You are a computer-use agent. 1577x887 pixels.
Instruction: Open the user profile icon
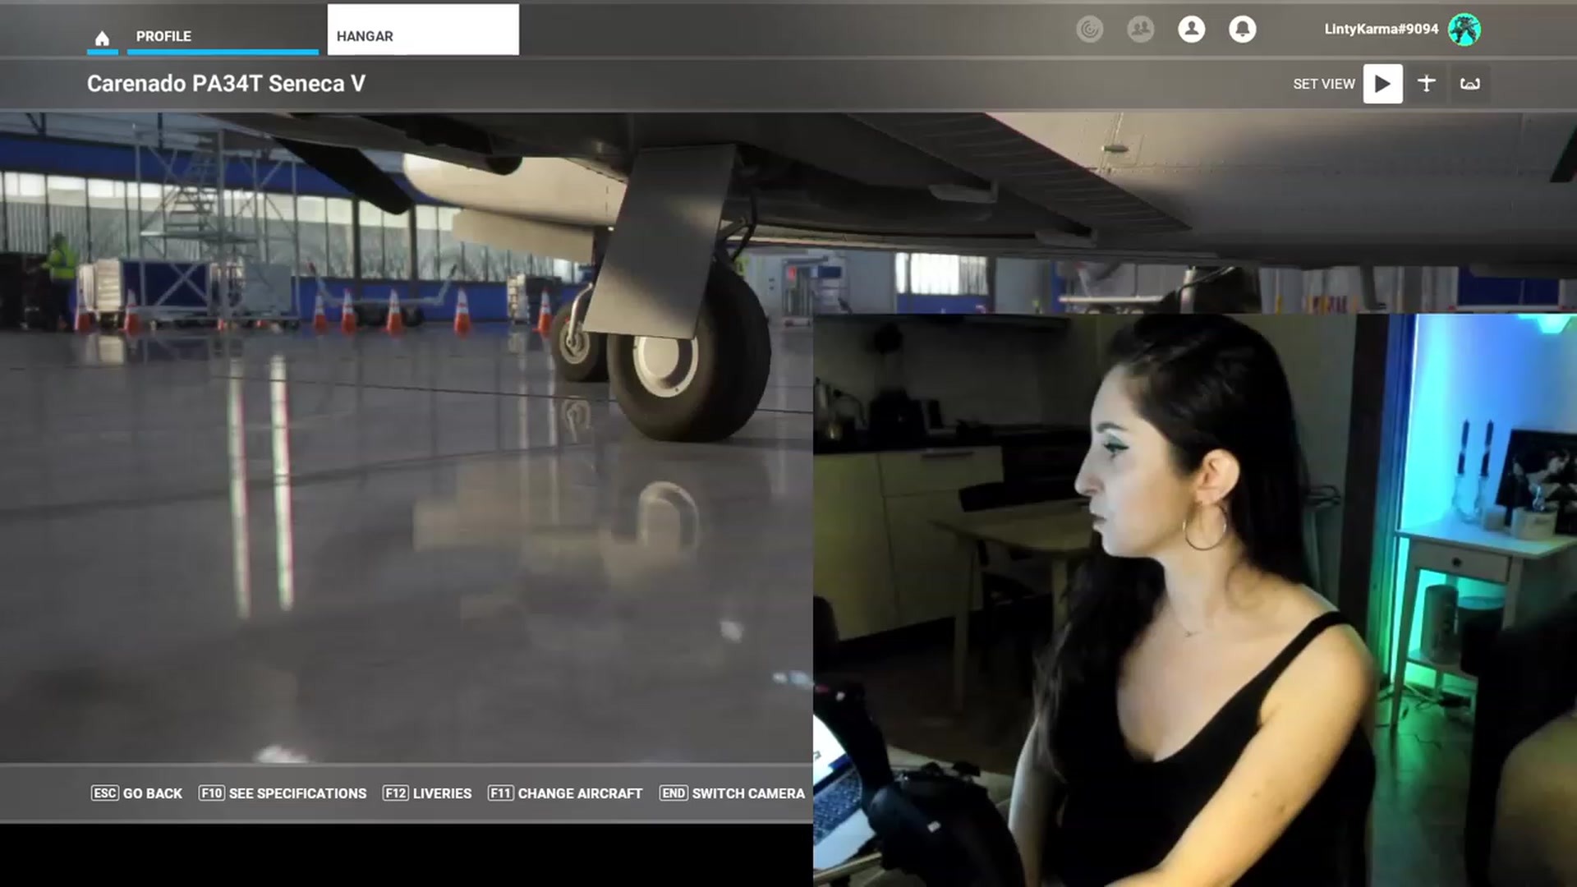[1192, 30]
